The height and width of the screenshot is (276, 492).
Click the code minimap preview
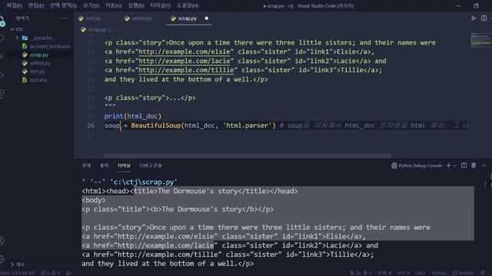tap(480, 40)
